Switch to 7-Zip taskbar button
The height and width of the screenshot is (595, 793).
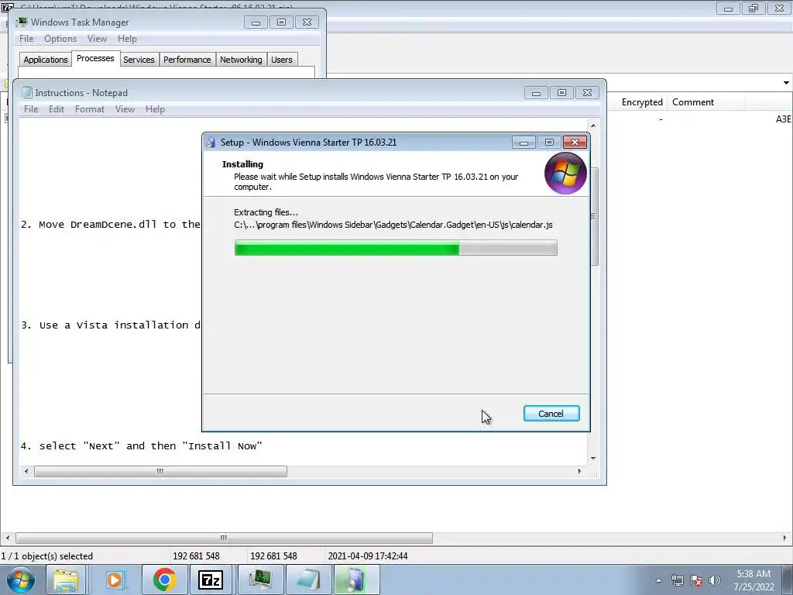(211, 580)
